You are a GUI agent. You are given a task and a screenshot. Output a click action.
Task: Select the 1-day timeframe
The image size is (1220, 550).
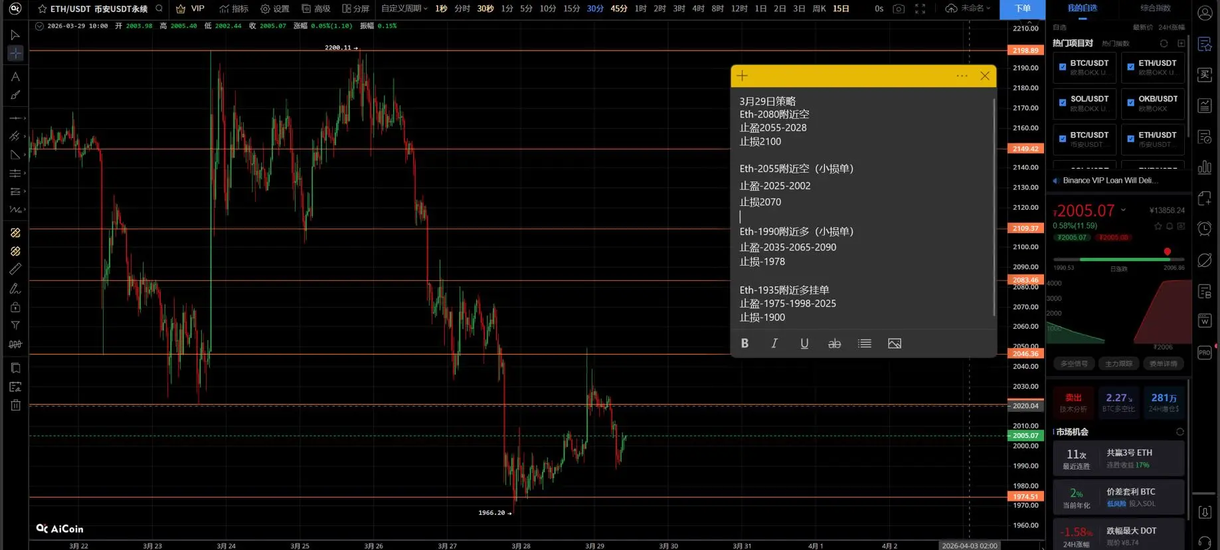pos(760,9)
